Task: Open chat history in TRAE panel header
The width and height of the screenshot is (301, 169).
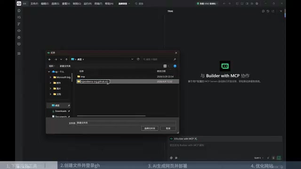Action: pyautogui.click(x=268, y=11)
